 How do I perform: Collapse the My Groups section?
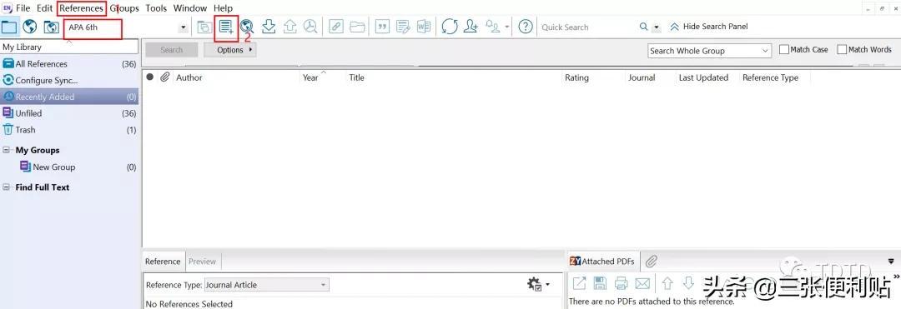click(x=7, y=150)
